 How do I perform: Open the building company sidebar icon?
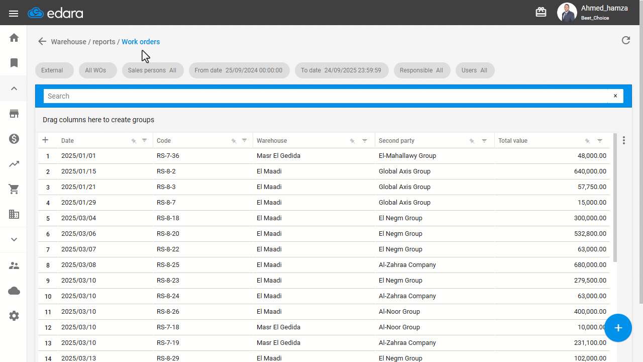pos(14,214)
